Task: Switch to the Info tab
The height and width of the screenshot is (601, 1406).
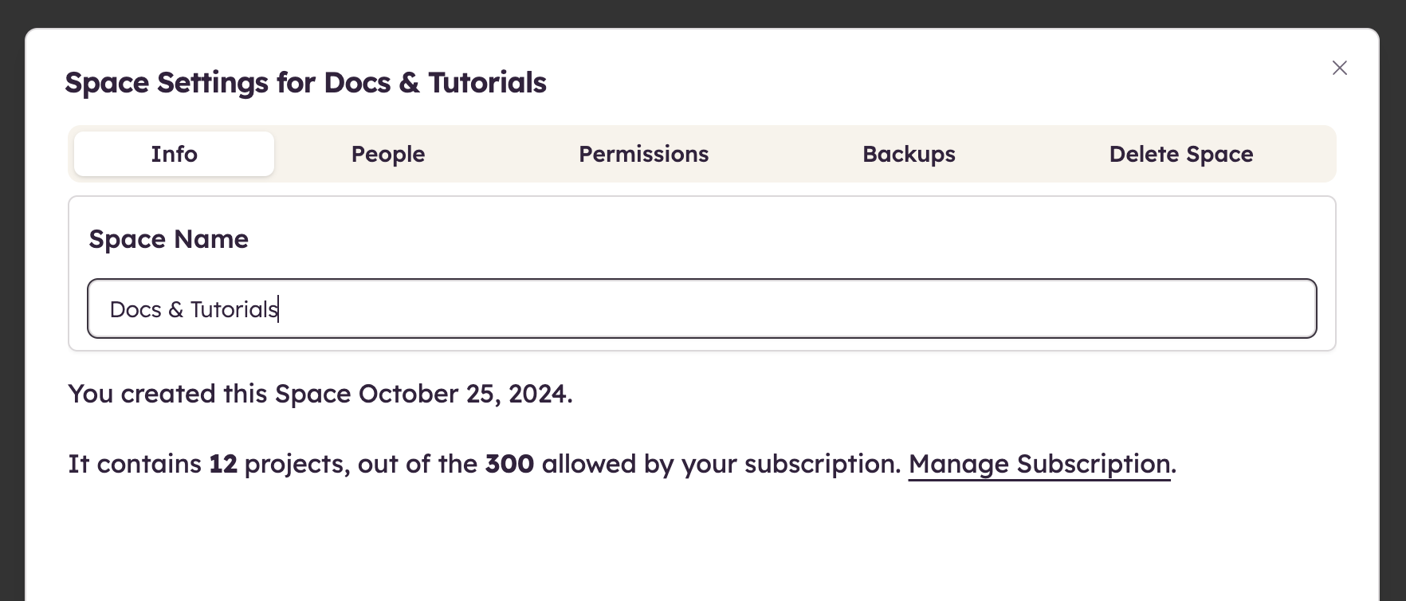Action: click(174, 154)
